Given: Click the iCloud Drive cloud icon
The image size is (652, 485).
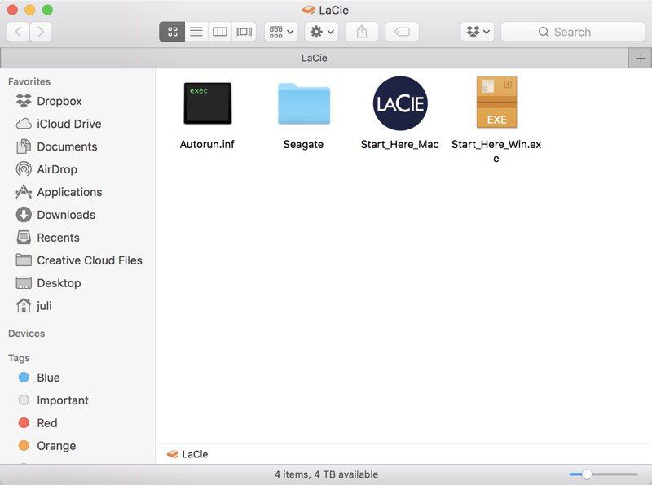Looking at the screenshot, I should [x=24, y=124].
